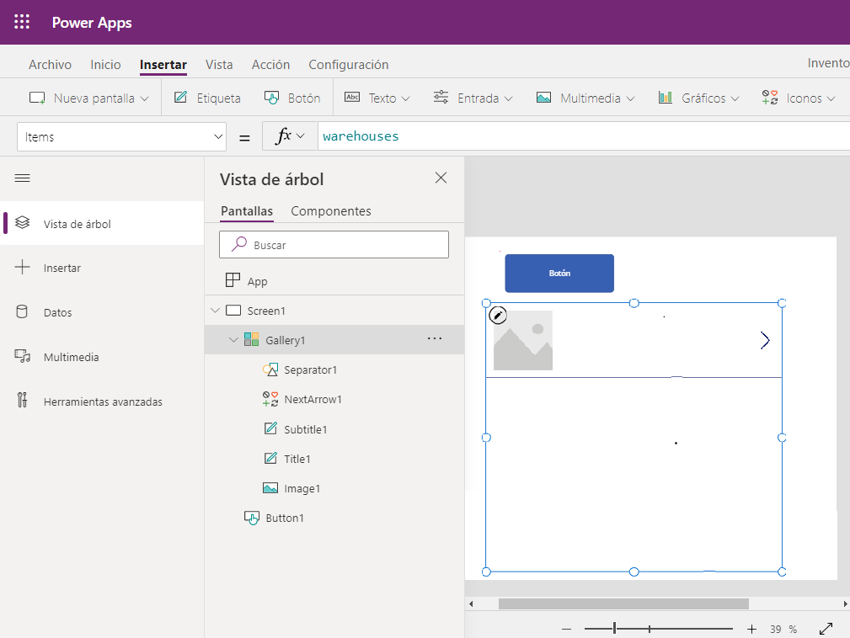Select the App node in tree

[x=334, y=280]
